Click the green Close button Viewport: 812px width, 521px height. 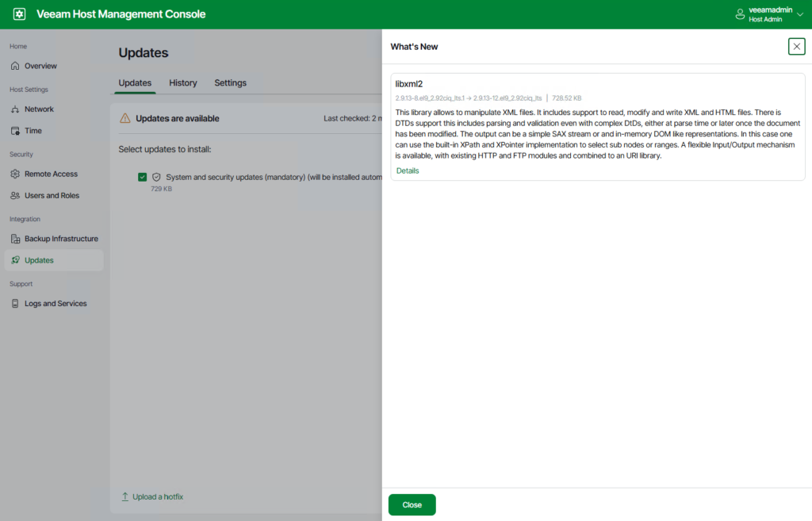click(x=412, y=505)
